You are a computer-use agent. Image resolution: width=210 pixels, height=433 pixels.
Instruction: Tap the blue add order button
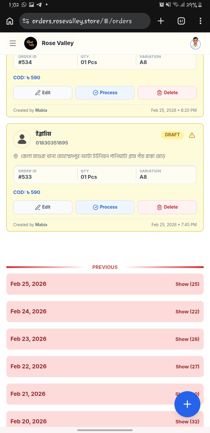(x=187, y=404)
